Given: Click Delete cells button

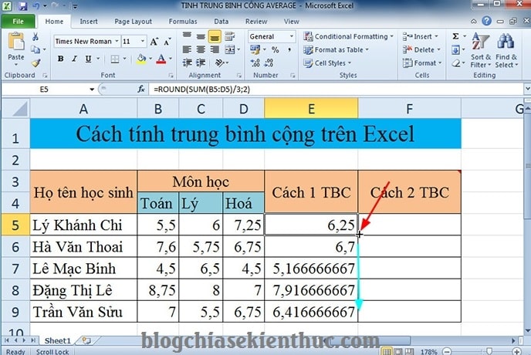Looking at the screenshot, I should pyautogui.click(x=421, y=50).
